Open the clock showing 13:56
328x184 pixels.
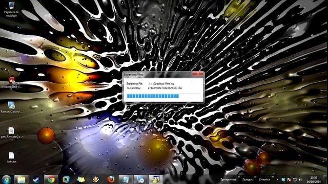click(313, 179)
